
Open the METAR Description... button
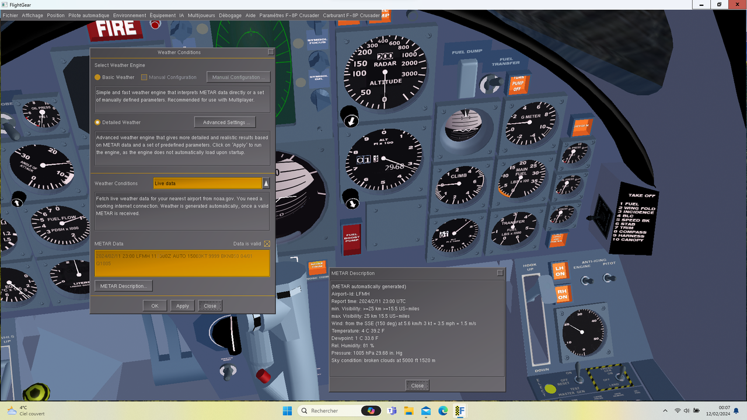click(124, 286)
